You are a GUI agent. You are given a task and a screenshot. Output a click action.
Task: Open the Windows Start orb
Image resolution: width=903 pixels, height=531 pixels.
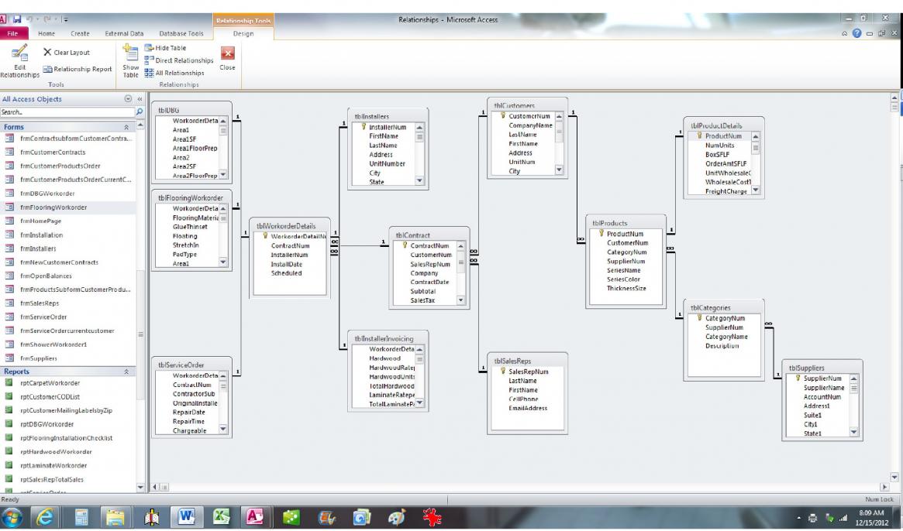pos(11,517)
